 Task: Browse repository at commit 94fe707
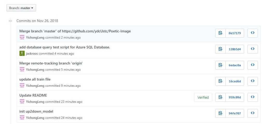click(253, 113)
